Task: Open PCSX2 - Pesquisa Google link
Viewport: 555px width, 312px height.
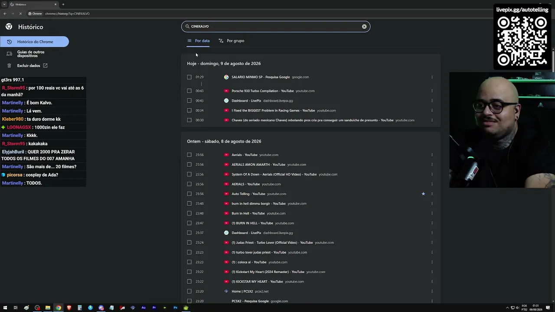Action: tap(250, 301)
